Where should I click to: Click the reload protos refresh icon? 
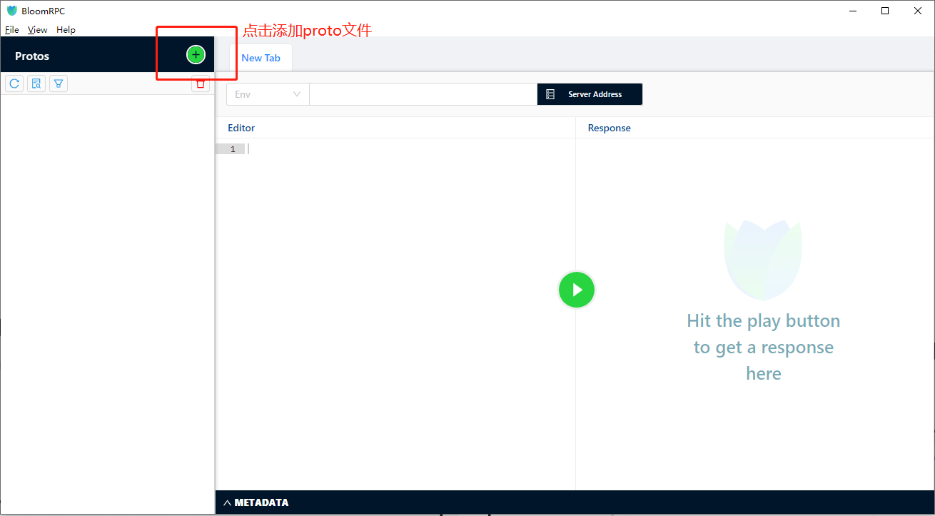(x=14, y=83)
